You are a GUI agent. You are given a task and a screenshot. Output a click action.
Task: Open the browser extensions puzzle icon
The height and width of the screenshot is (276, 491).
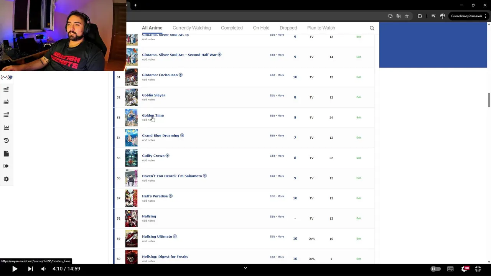tap(420, 16)
